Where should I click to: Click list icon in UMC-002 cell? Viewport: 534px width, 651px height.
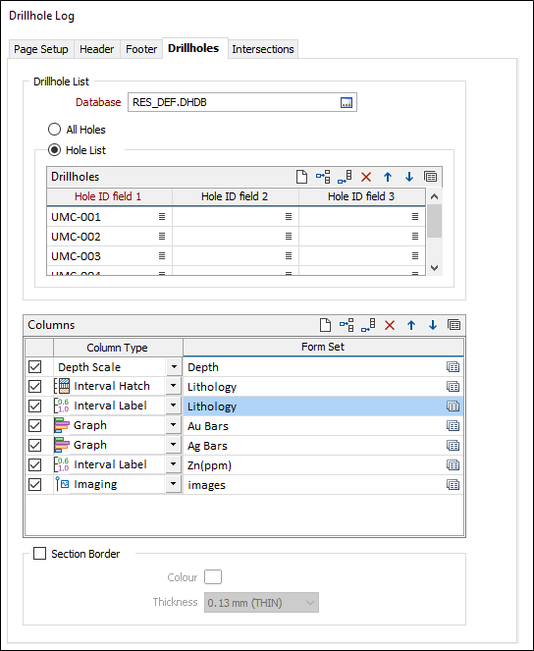click(x=162, y=237)
